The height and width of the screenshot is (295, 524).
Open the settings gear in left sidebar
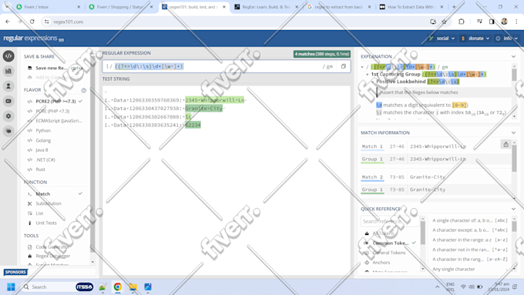coord(8,116)
